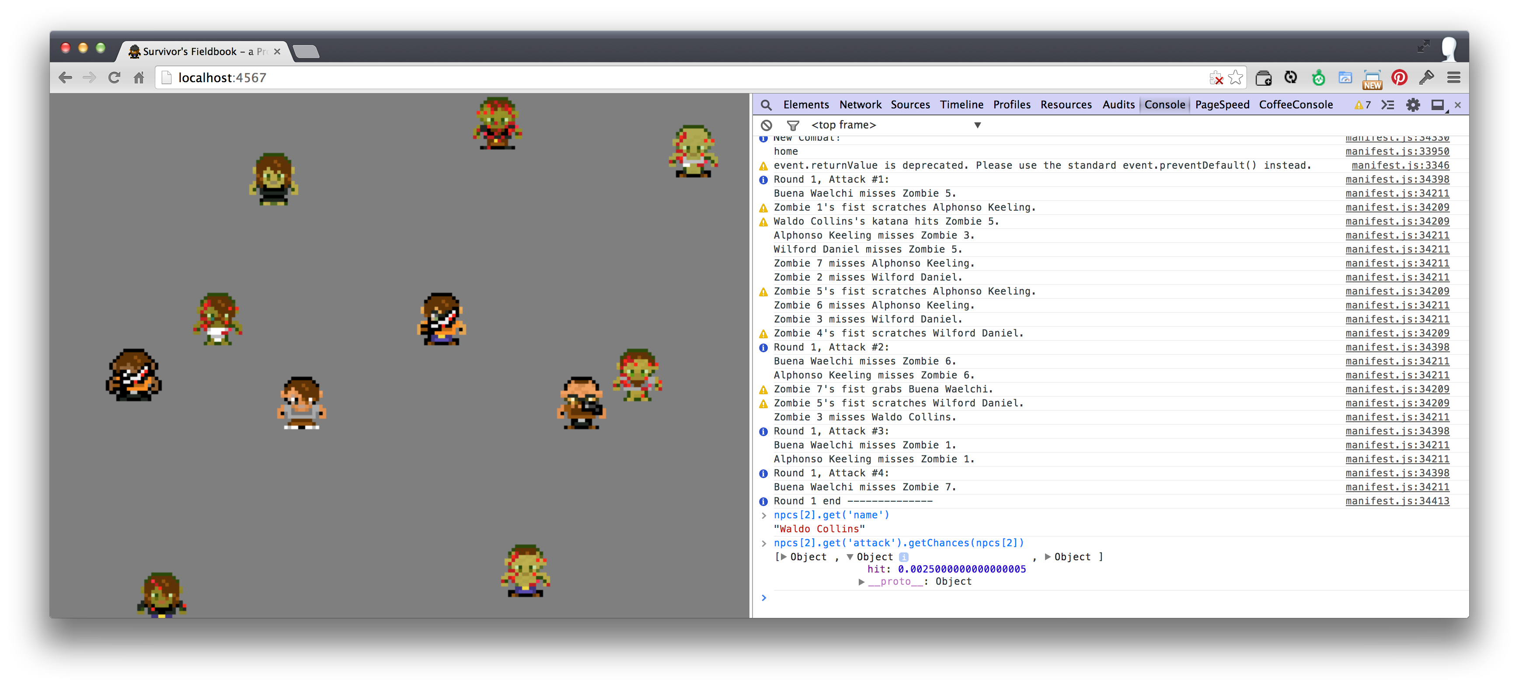This screenshot has width=1519, height=687.
Task: Collapse the expanded second Object
Action: click(850, 557)
